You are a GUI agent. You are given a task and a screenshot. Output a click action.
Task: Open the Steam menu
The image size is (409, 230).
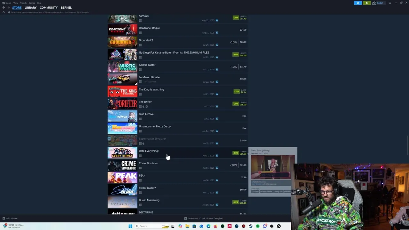[x=7, y=3]
